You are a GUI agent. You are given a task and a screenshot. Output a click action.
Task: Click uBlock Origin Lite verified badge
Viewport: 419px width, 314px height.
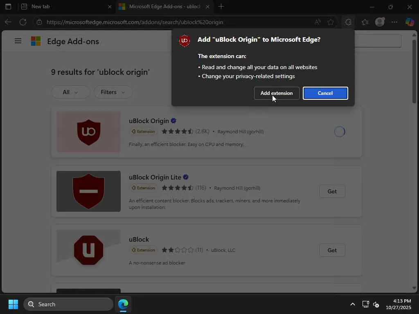[186, 177]
